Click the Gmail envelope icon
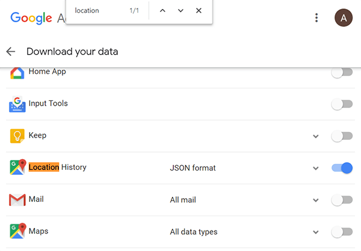The image size is (361, 251). coord(17,199)
